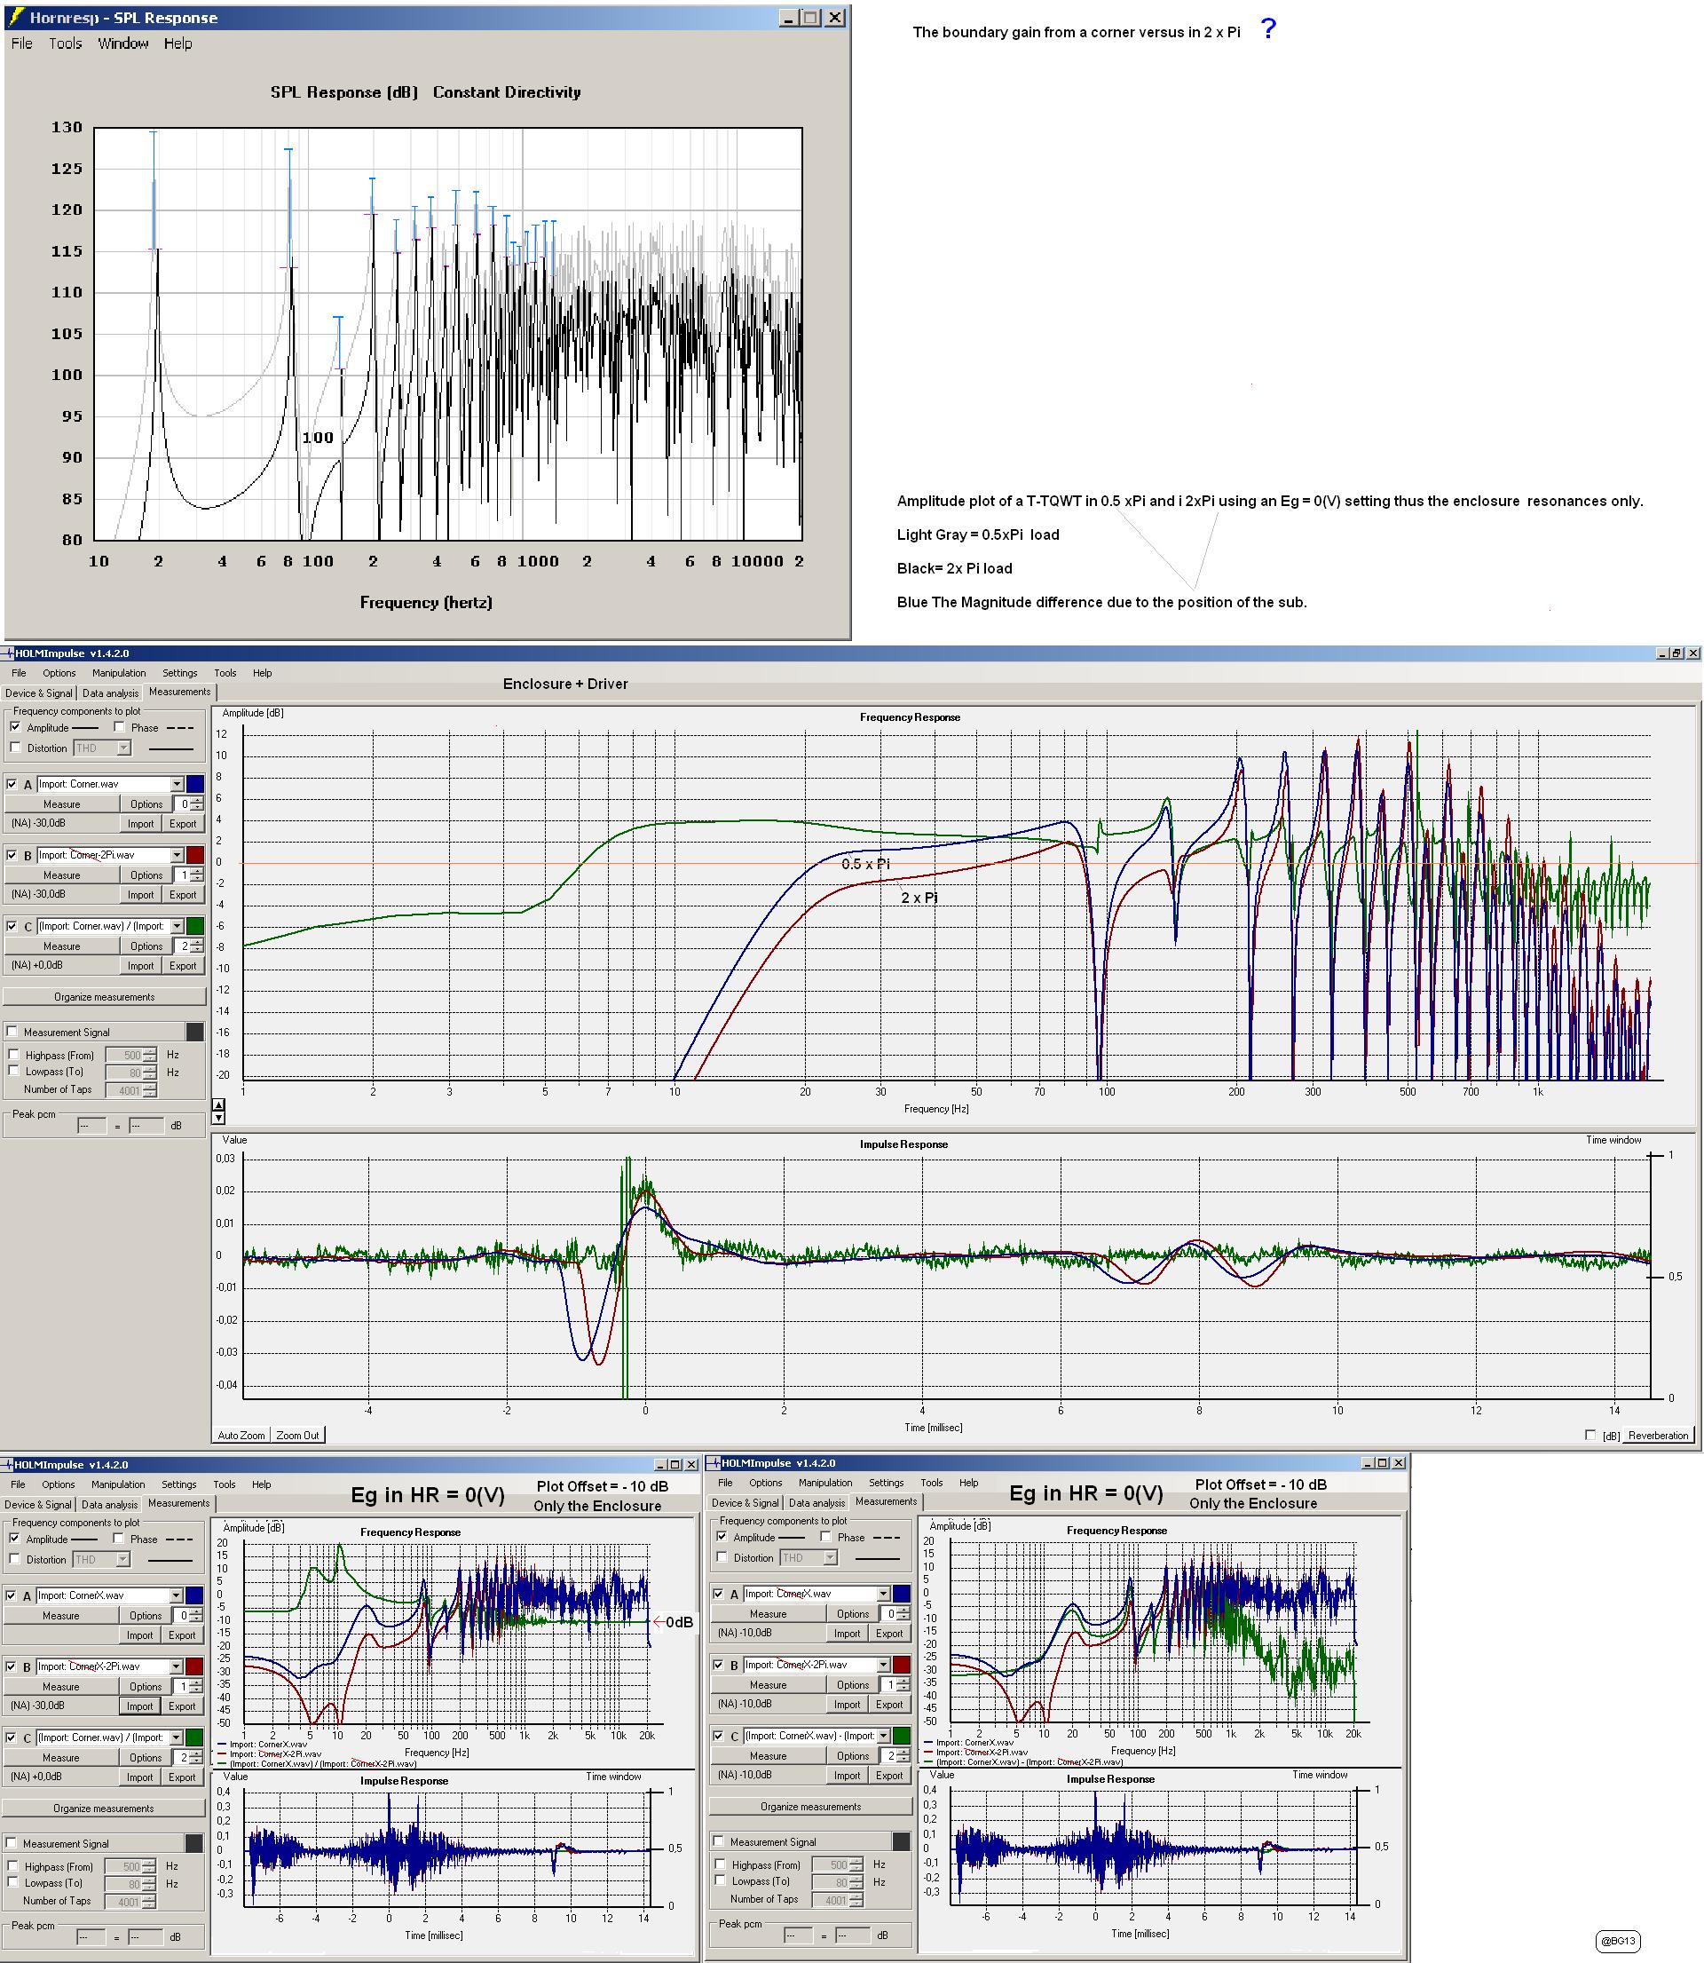Expand Import: CornerX-2Pi.wav dropdown in lower-right window
This screenshot has height=1963, width=1704.
click(883, 1665)
